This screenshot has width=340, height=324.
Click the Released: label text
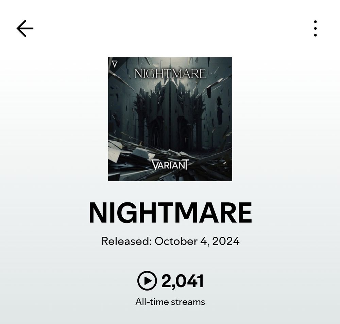point(126,241)
